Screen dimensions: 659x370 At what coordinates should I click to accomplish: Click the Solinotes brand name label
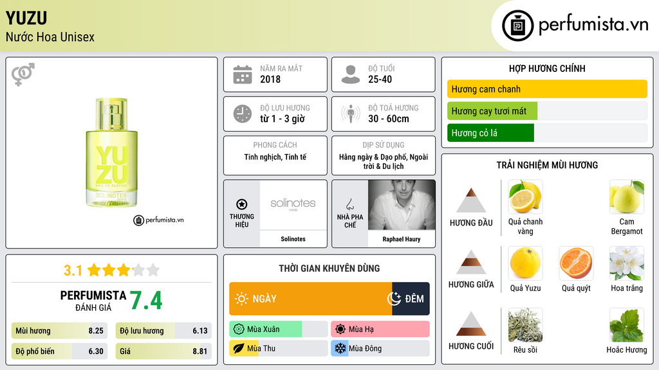(x=293, y=239)
